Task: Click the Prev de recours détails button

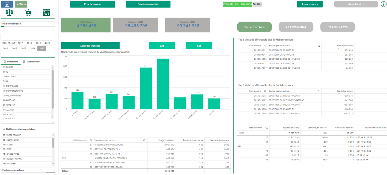Action: click(x=148, y=4)
